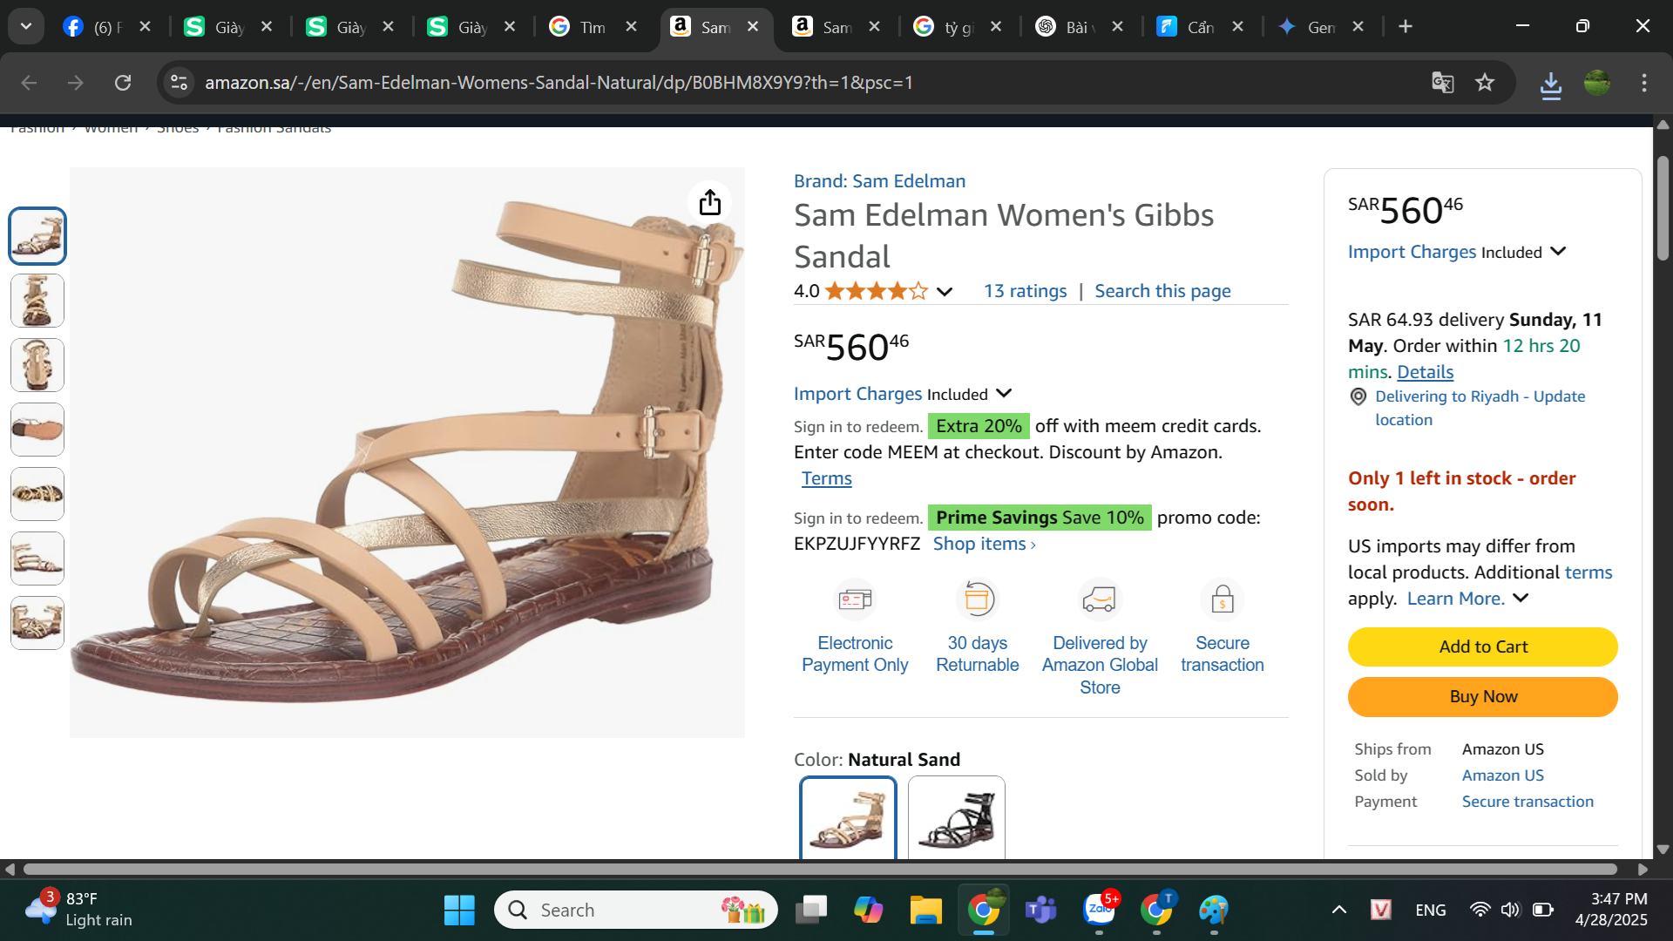Open File Explorer from the taskbar
Viewport: 1673px width, 941px height.
(925, 910)
